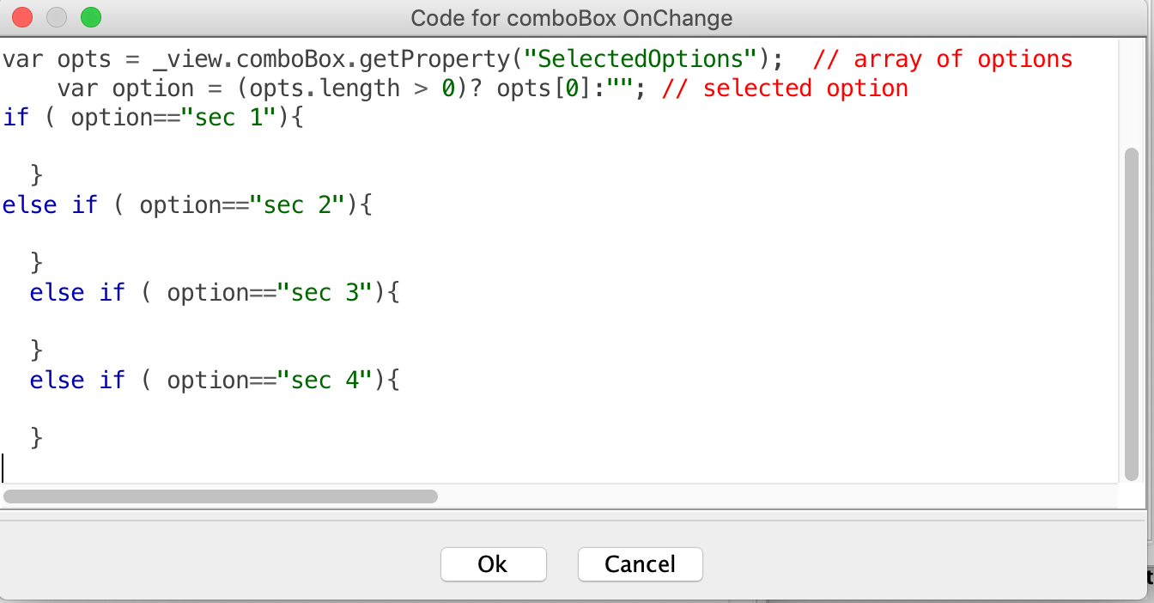
Task: Maximize the window using the green button
Action: tap(90, 17)
